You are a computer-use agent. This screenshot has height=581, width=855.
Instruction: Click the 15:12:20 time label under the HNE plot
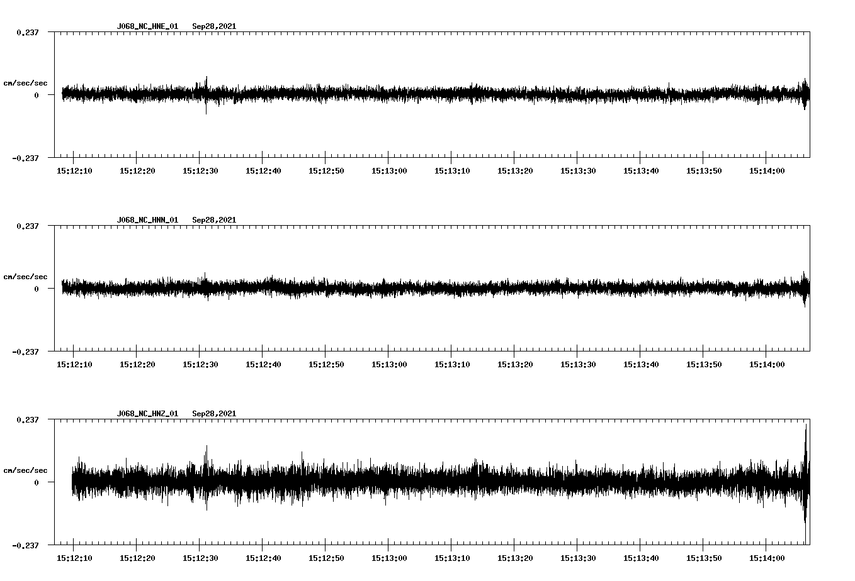(137, 170)
